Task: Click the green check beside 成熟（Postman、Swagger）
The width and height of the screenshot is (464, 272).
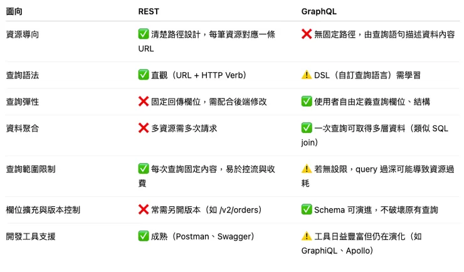Action: tap(144, 237)
